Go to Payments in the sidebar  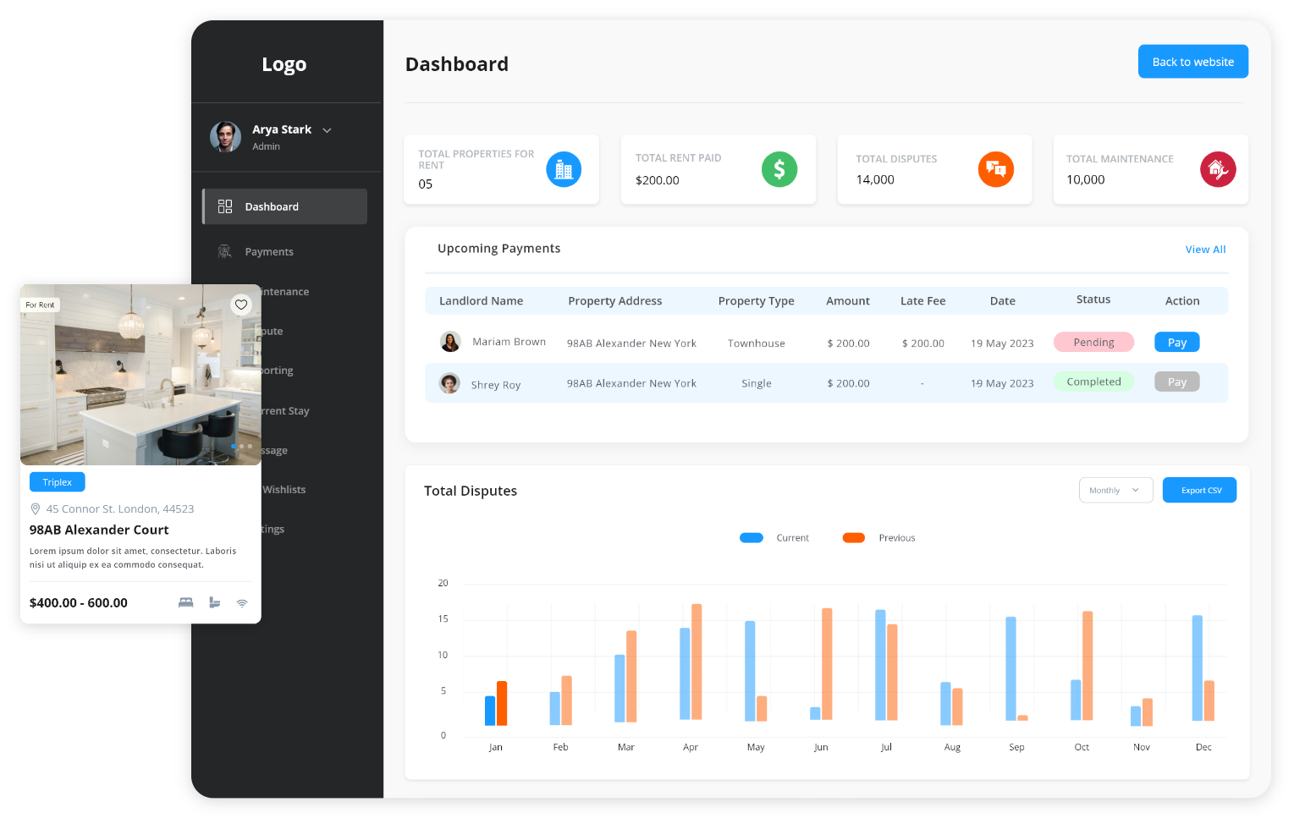[269, 252]
